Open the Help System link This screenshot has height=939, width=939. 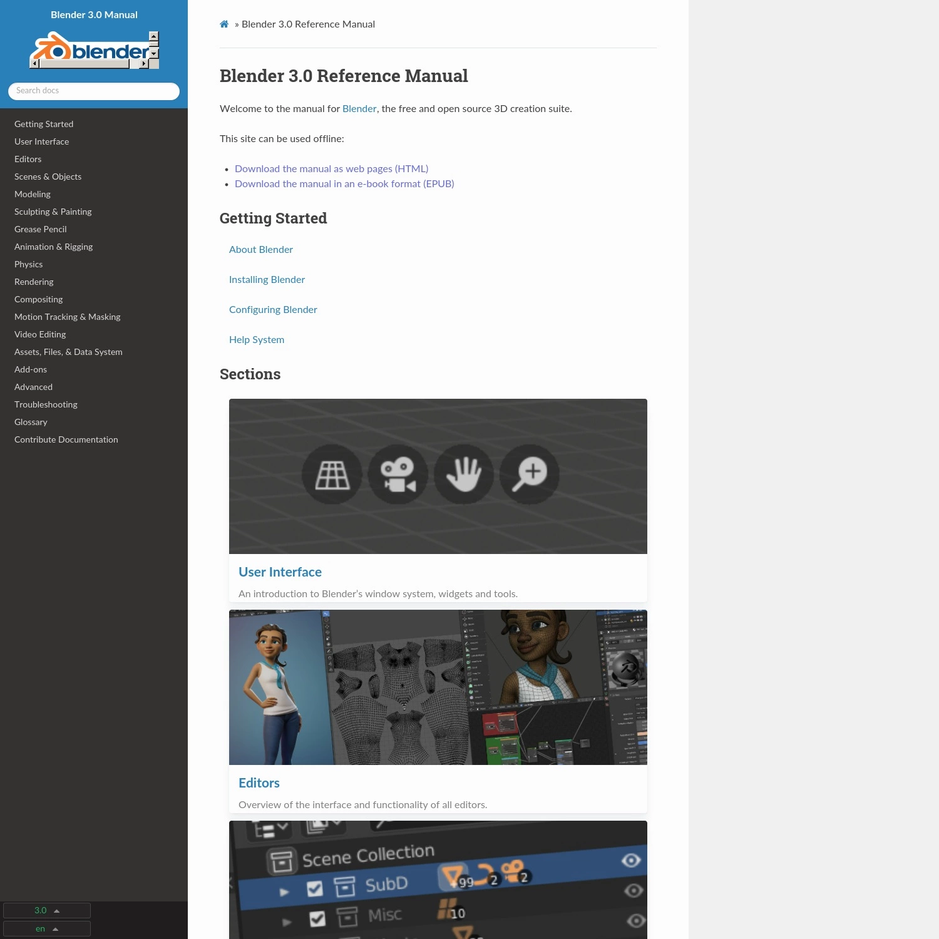tap(257, 340)
